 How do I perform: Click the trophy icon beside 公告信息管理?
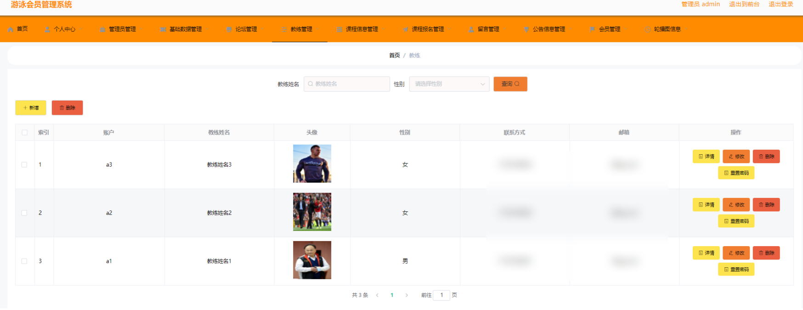(x=526, y=29)
